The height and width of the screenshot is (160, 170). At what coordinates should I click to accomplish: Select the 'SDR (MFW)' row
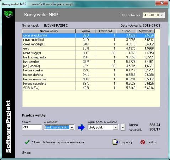(x=88, y=88)
